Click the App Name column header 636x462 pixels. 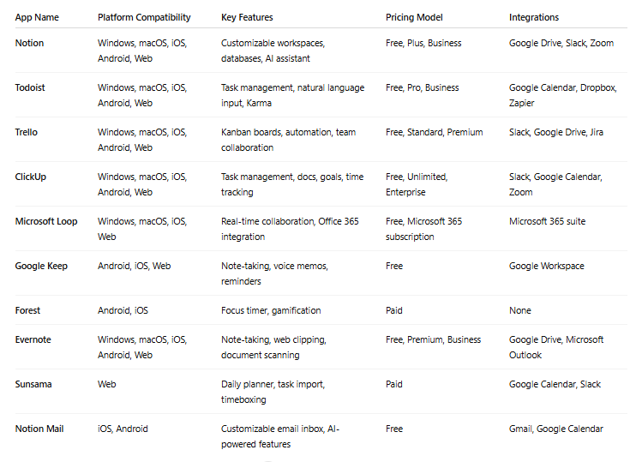pyautogui.click(x=37, y=17)
